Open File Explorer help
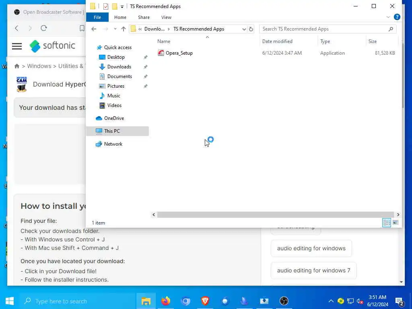Image resolution: width=412 pixels, height=309 pixels. tap(397, 17)
